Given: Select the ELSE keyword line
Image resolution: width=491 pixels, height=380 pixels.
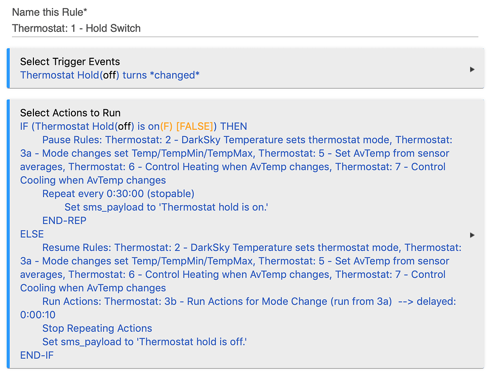Looking at the screenshot, I should 32,234.
